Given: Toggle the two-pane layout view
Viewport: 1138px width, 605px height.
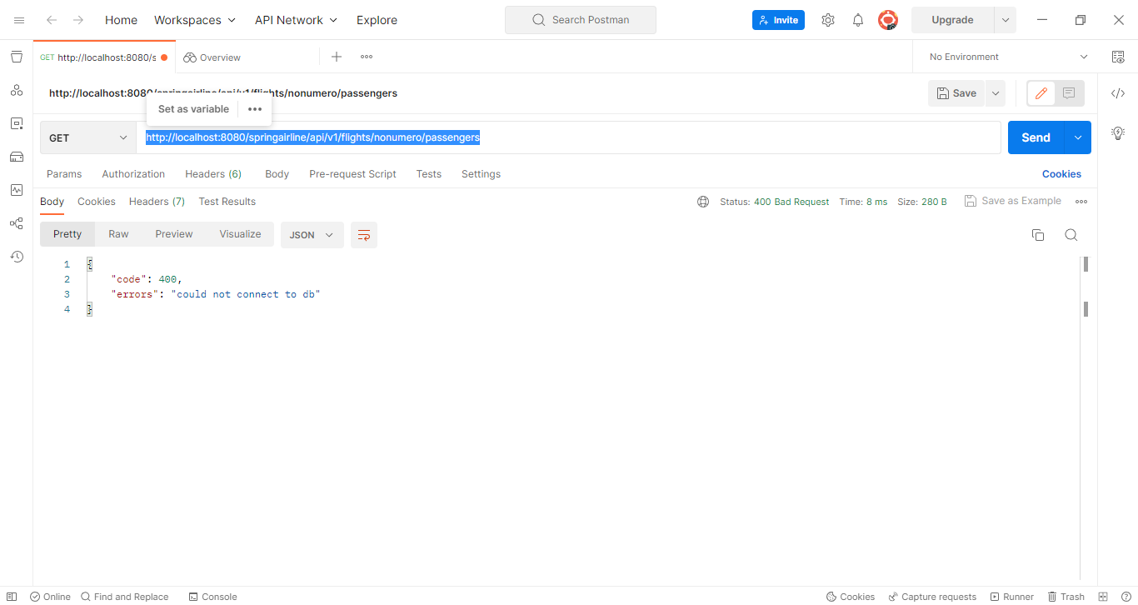Looking at the screenshot, I should click(1101, 597).
